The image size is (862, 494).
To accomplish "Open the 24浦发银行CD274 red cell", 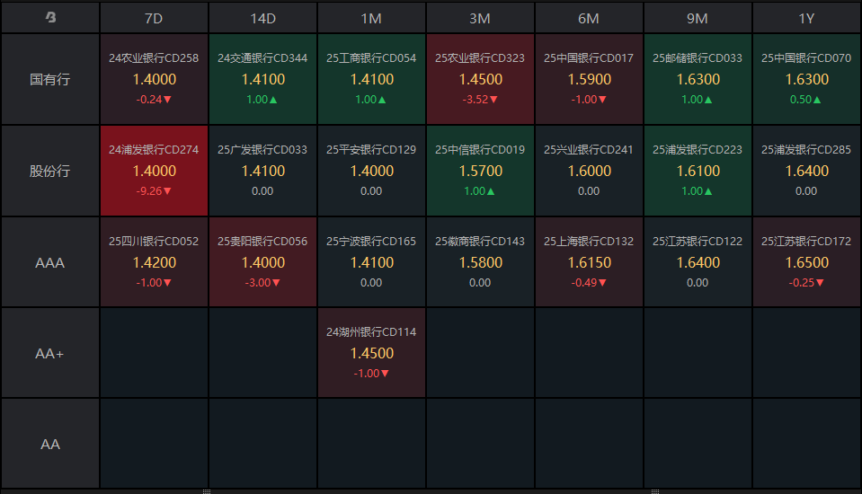I will click(x=154, y=171).
